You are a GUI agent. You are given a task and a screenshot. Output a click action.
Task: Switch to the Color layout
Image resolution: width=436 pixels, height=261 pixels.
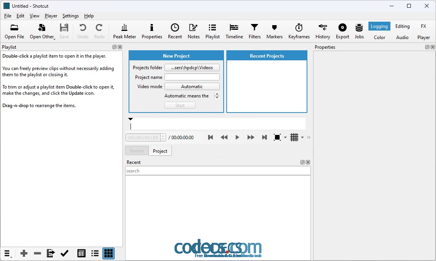379,38
